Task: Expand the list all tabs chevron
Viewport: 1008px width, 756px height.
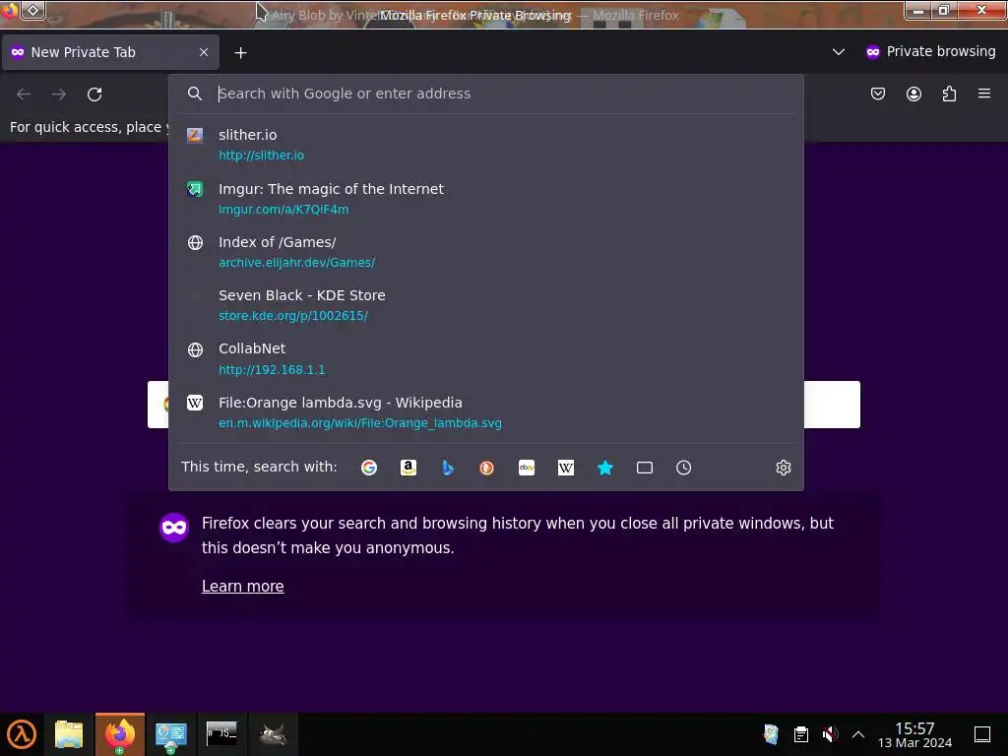Action: pyautogui.click(x=839, y=51)
